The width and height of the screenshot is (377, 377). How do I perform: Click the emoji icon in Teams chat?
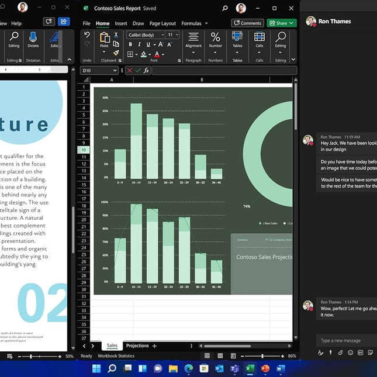pyautogui.click(x=350, y=352)
